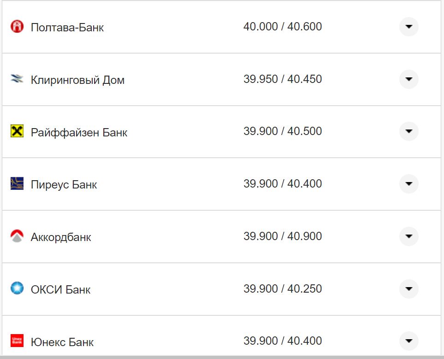444x359 pixels.
Task: Click the red Аккордбанк logo icon
Action: (x=17, y=236)
